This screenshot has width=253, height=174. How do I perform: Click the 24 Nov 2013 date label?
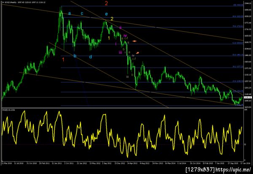tap(158, 163)
